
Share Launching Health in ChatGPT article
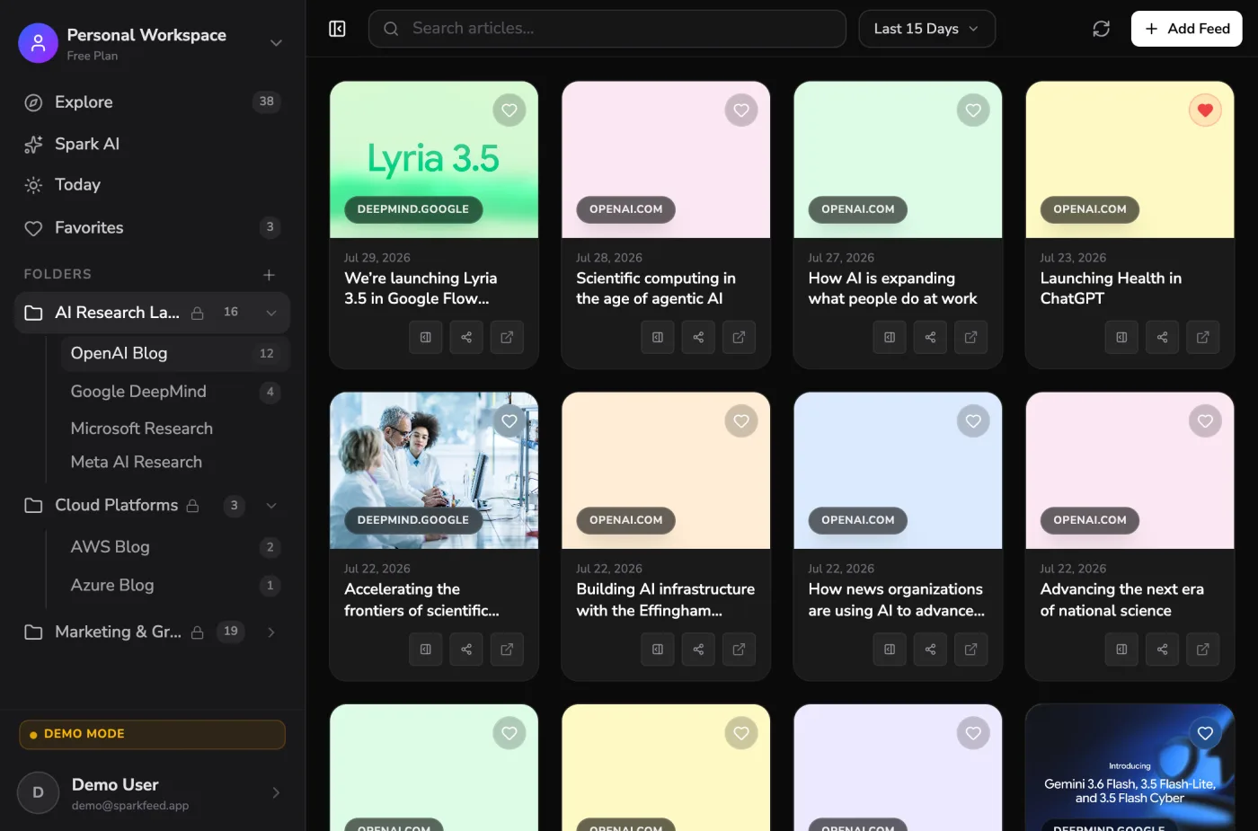point(1162,337)
